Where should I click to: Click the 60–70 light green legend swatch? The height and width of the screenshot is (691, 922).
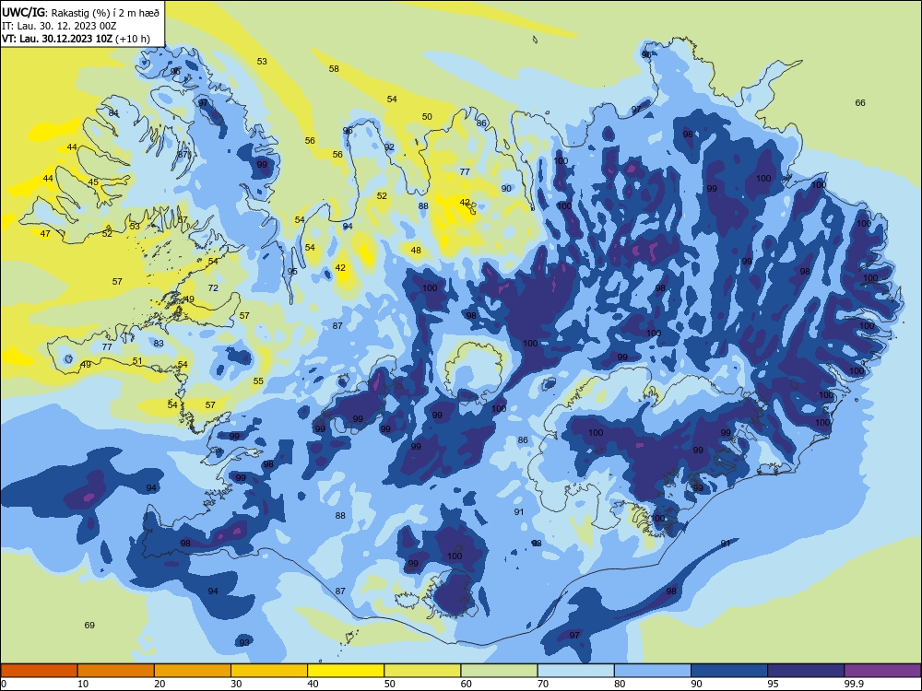(499, 671)
